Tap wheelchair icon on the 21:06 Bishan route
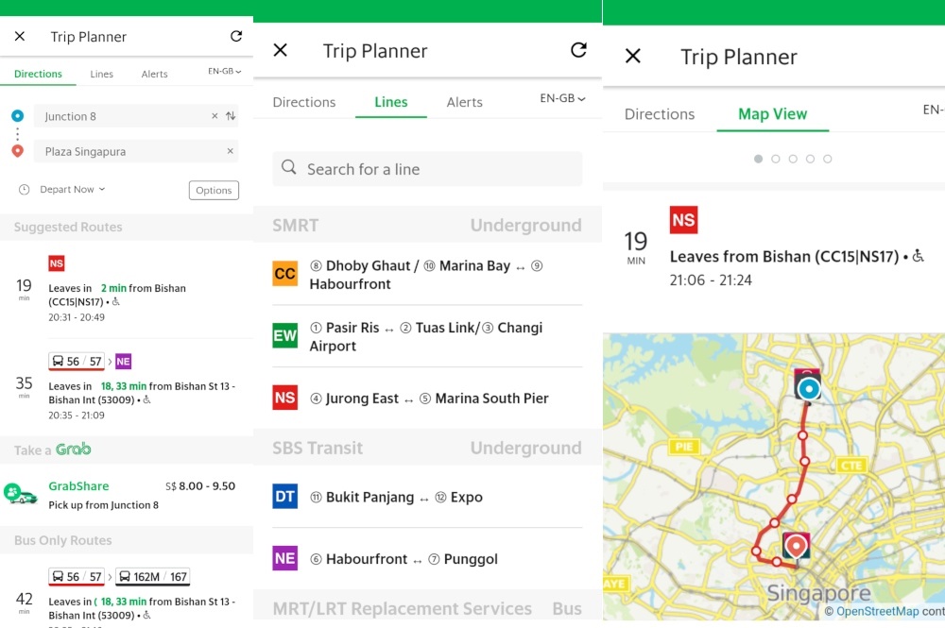Screen dimensions: 945x628 pos(918,256)
